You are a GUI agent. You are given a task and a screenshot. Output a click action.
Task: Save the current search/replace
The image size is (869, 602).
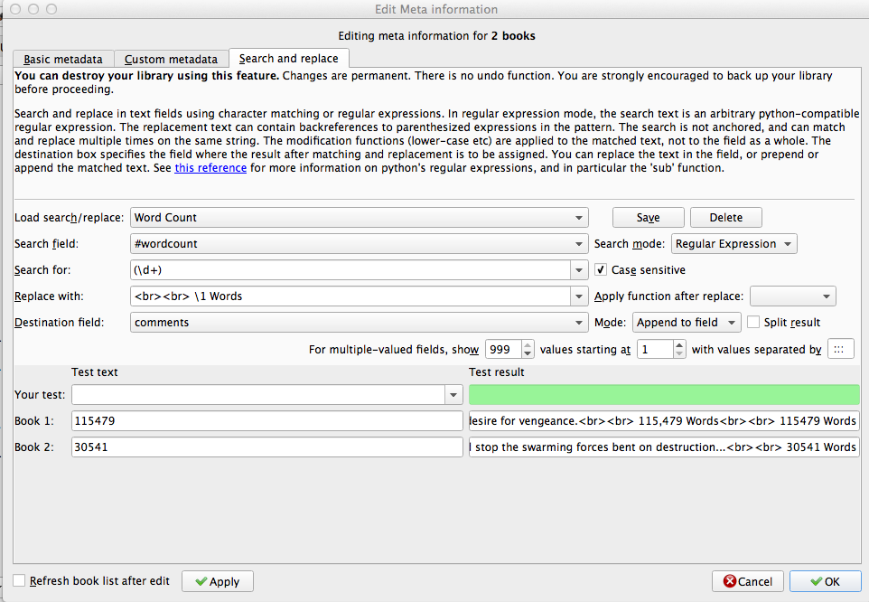[x=648, y=218]
